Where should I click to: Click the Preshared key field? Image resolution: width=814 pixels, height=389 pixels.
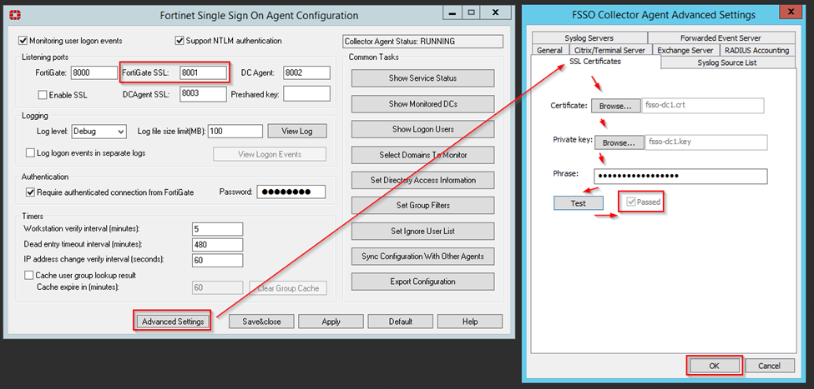tap(306, 94)
